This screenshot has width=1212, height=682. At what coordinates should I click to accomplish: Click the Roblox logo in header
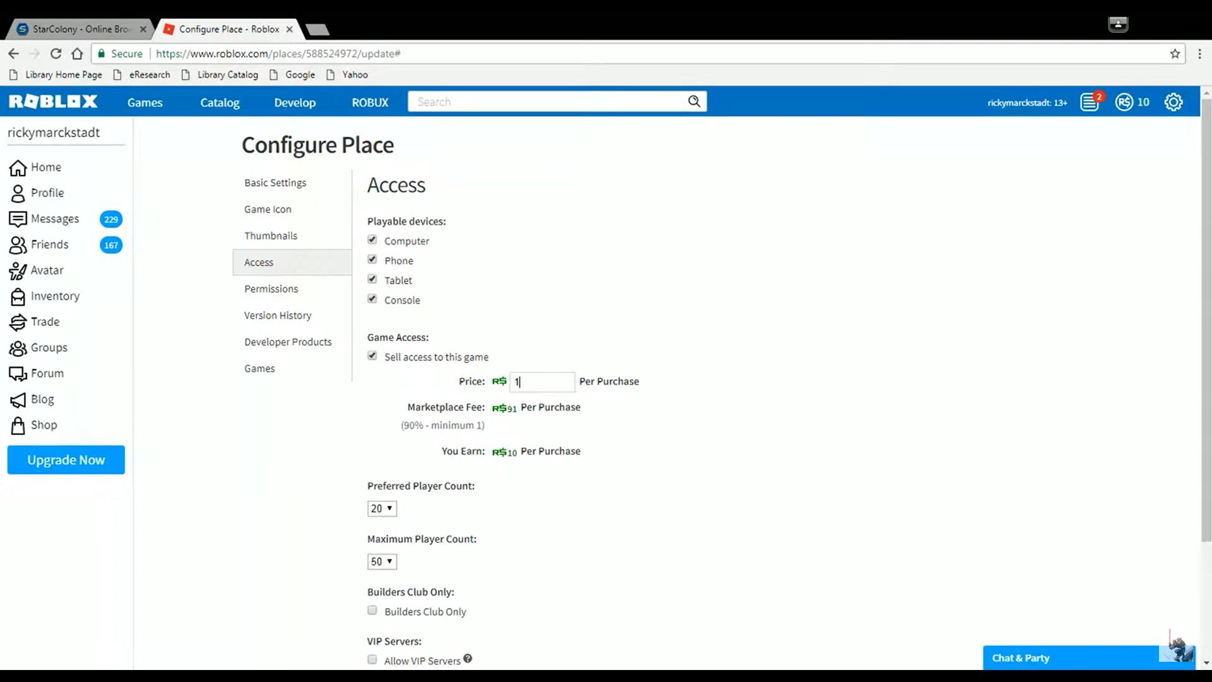[x=53, y=102]
